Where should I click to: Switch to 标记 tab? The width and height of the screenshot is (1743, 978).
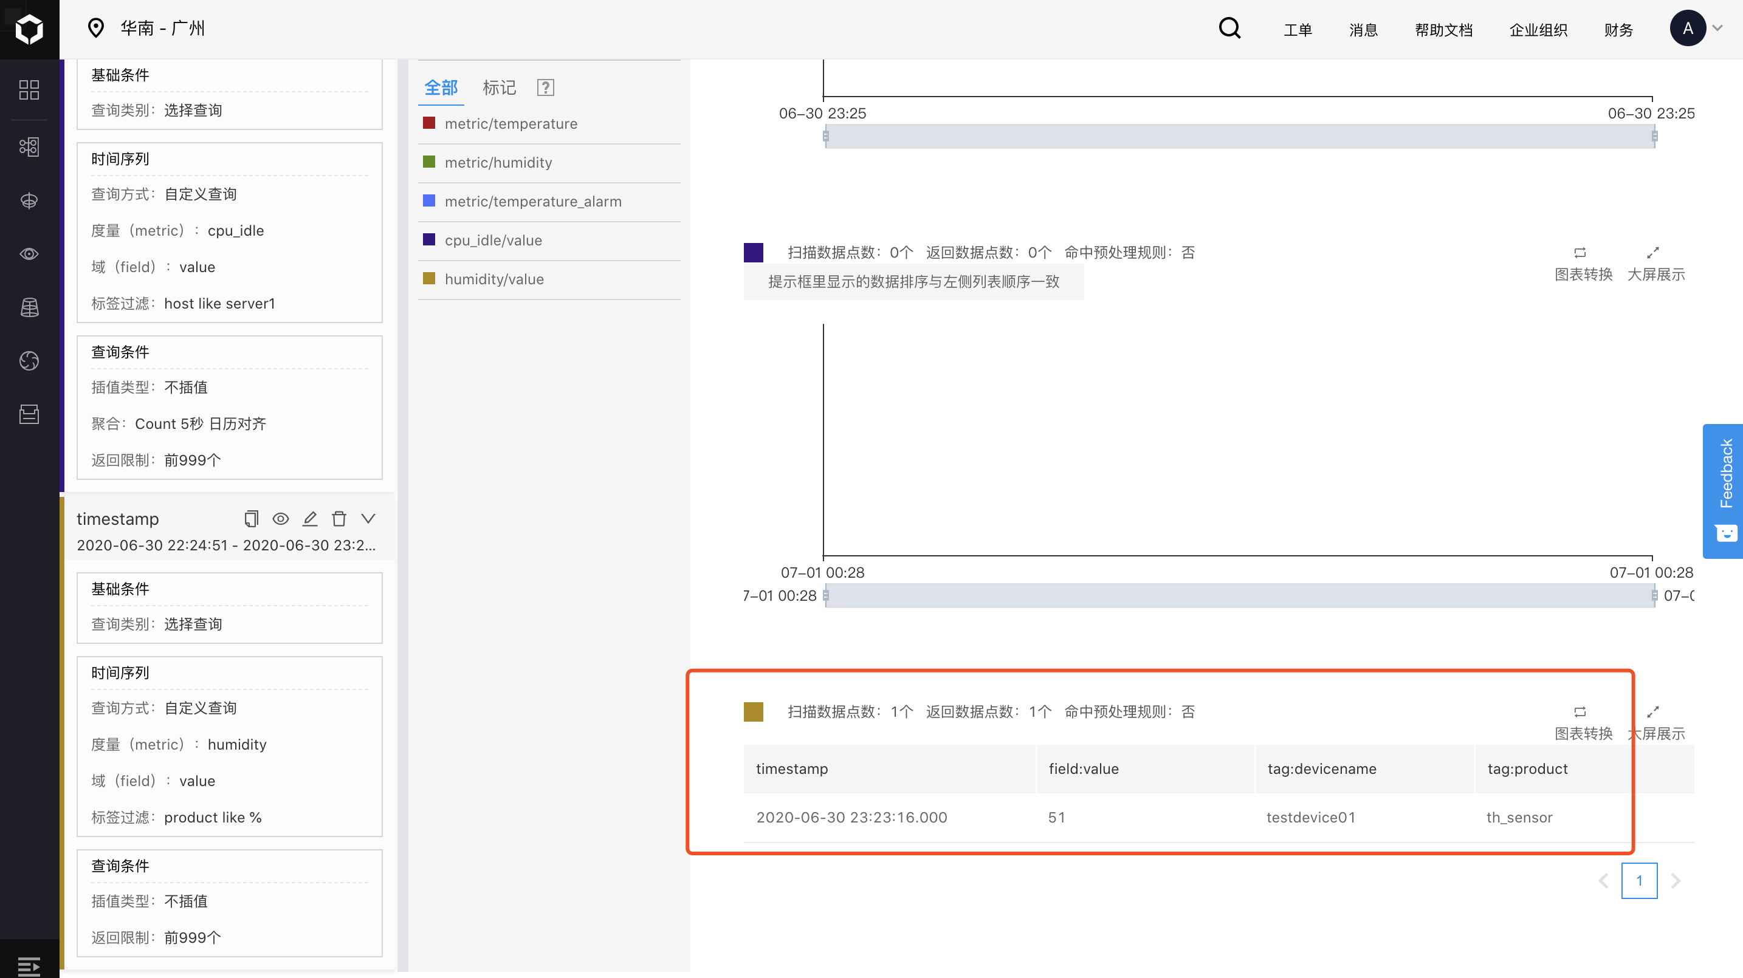coord(500,87)
